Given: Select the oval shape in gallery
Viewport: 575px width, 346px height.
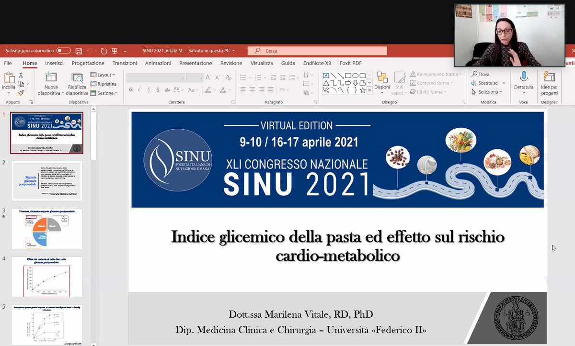Looking at the screenshot, I should pos(356,76).
